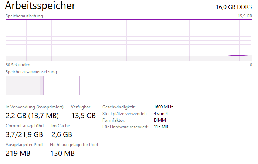Click the Formfaktor DIMM value

(160, 120)
